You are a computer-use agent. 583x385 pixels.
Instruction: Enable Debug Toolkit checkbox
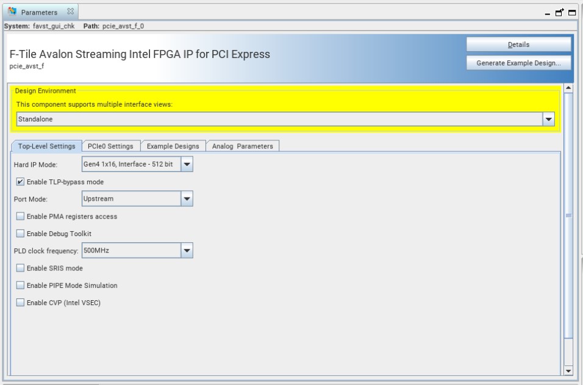[x=21, y=233]
